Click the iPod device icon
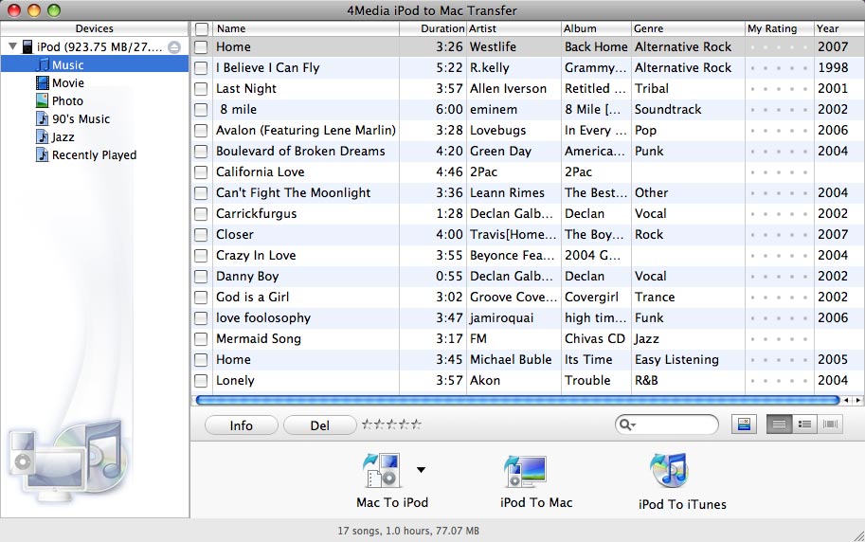 point(27,47)
